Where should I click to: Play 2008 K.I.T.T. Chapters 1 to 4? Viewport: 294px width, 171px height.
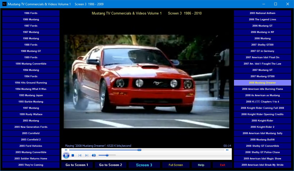[x=262, y=102]
